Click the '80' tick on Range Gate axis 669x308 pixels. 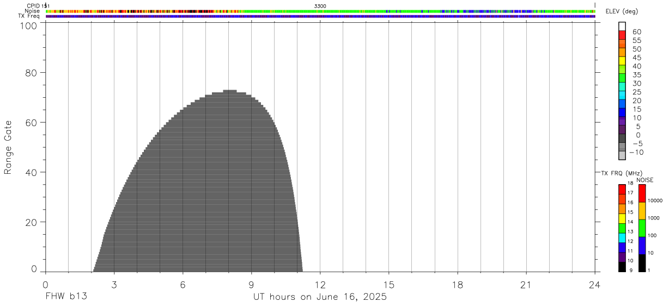[x=31, y=73]
